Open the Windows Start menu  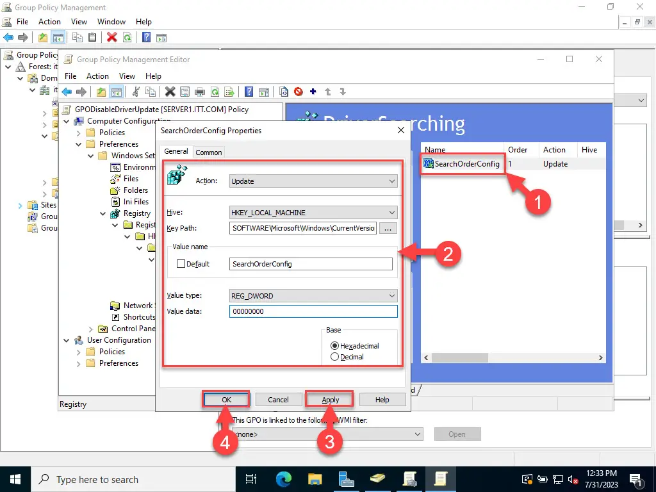click(15, 479)
